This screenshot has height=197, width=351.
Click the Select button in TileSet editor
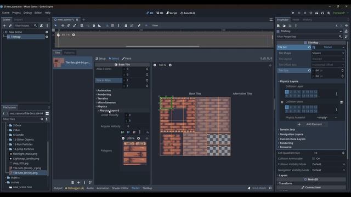click(x=114, y=59)
